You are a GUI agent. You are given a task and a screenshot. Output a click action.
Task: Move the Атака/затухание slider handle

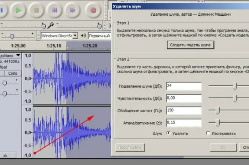coord(218,123)
